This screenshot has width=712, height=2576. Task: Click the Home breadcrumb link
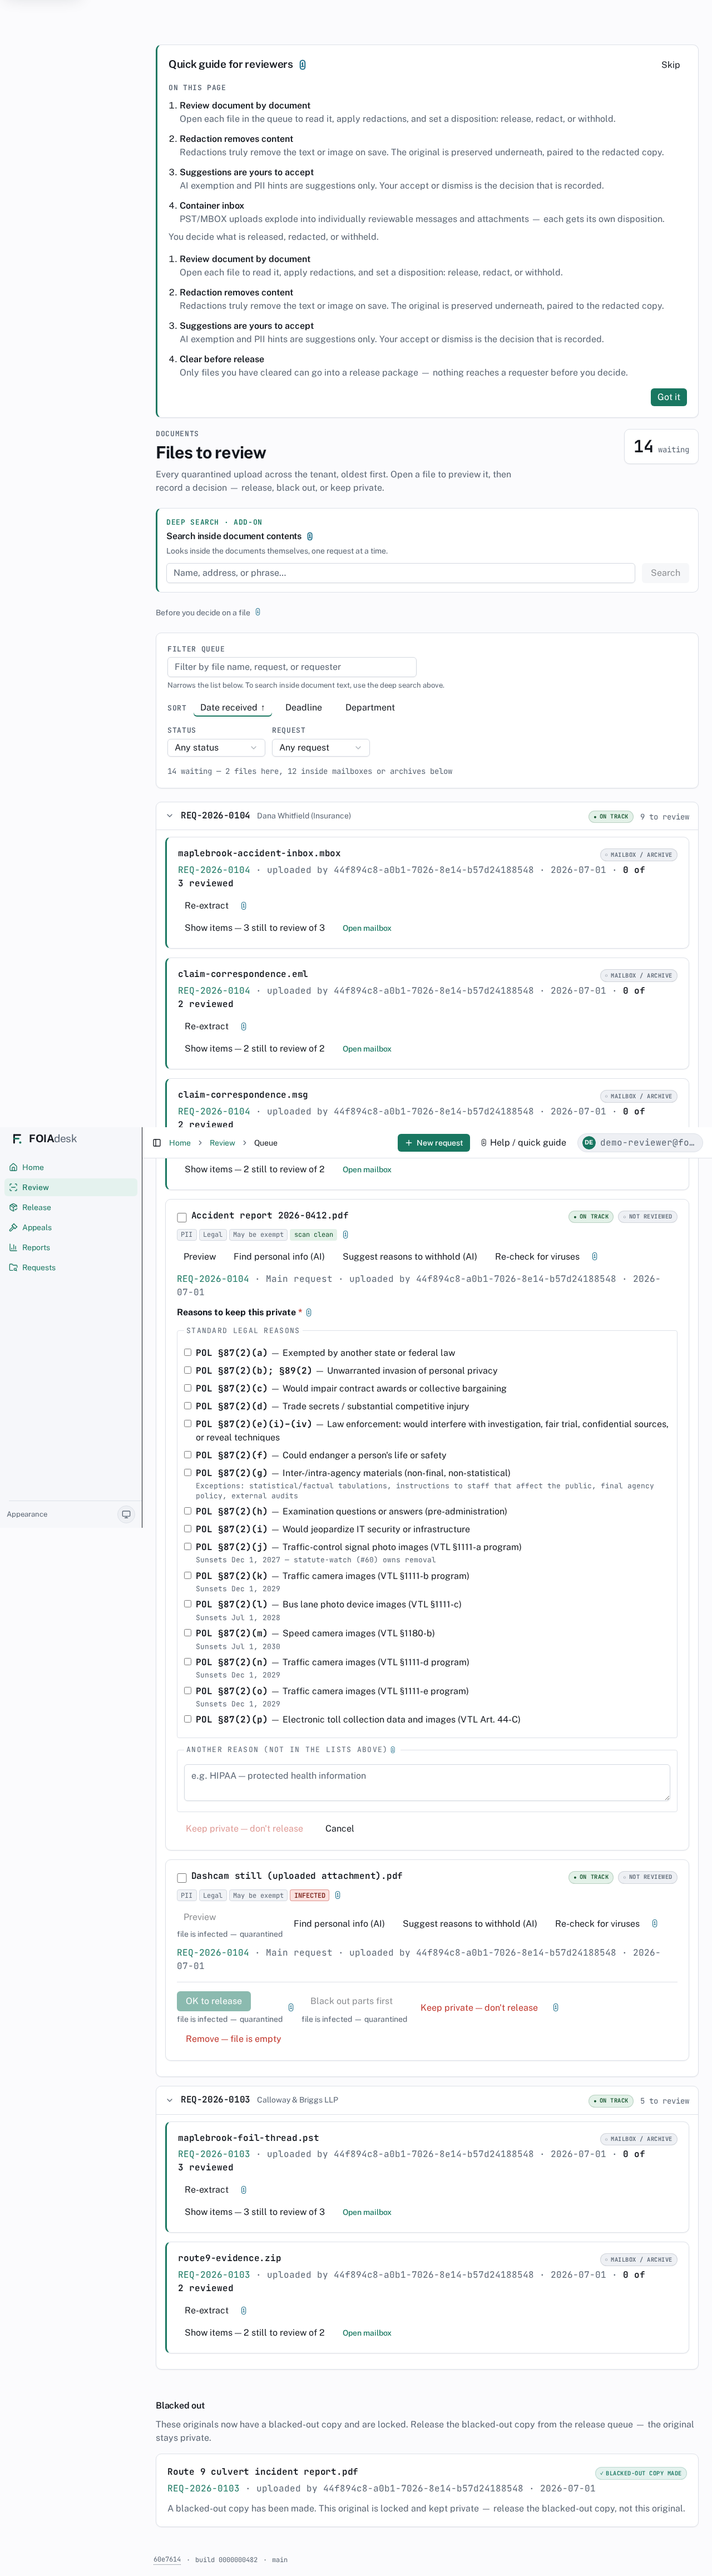point(180,1143)
